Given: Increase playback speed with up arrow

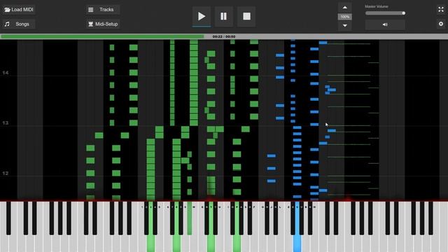Looking at the screenshot, I should point(345,8).
